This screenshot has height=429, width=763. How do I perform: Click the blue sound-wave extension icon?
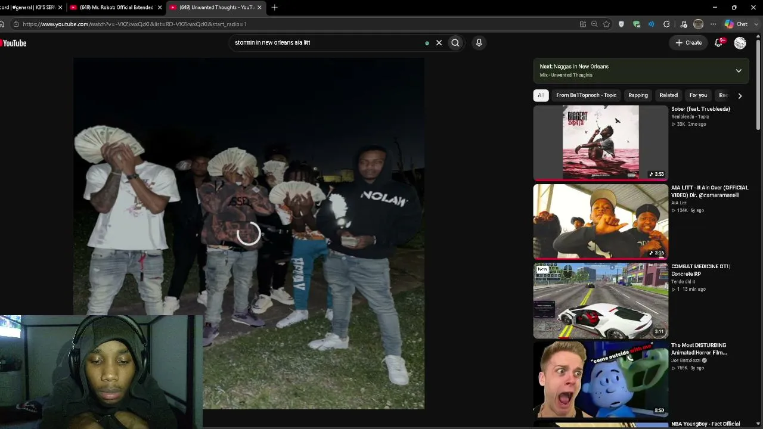pos(652,24)
